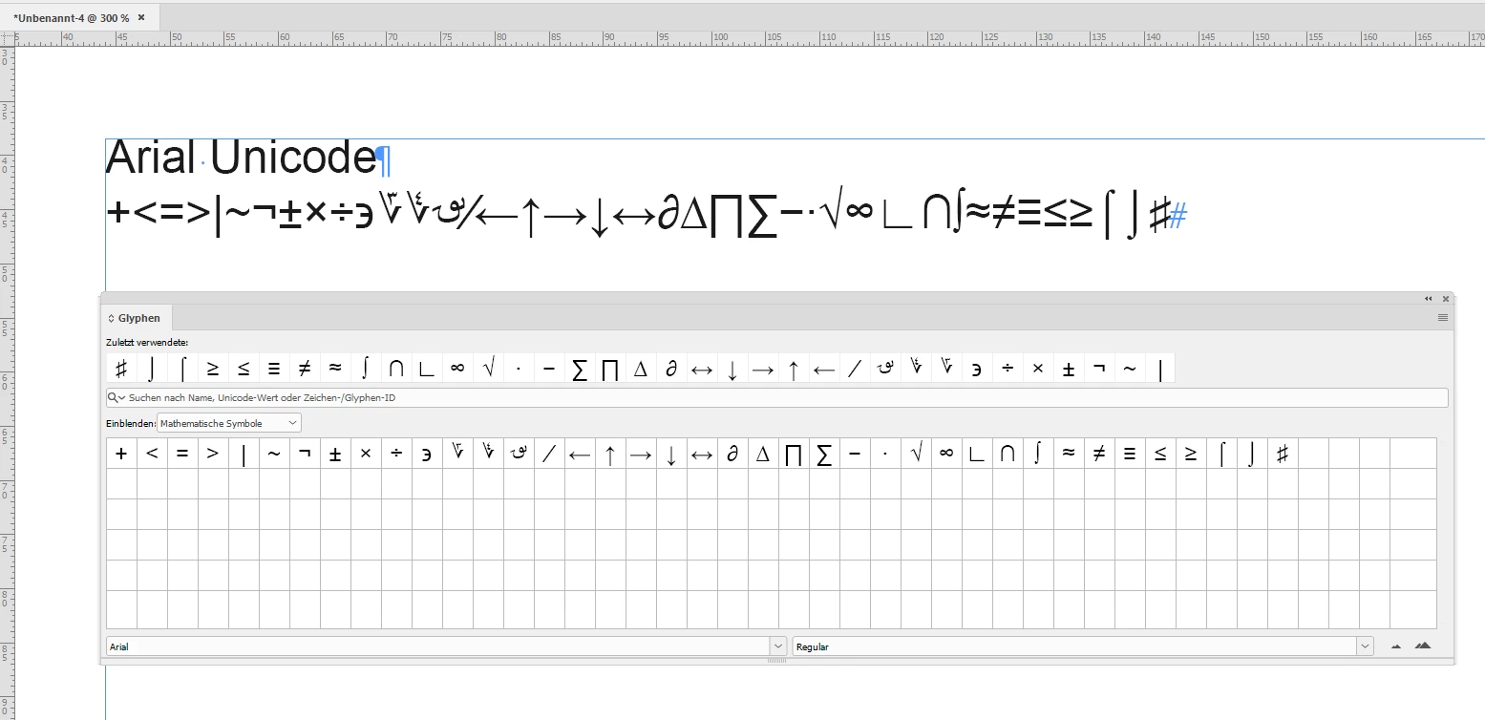Open Einblenden Mathematische Symbole dropdown

[x=229, y=422]
